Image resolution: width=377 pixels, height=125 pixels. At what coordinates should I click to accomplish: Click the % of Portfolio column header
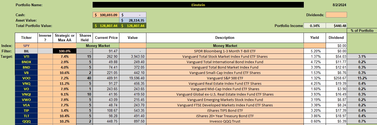click(362, 31)
